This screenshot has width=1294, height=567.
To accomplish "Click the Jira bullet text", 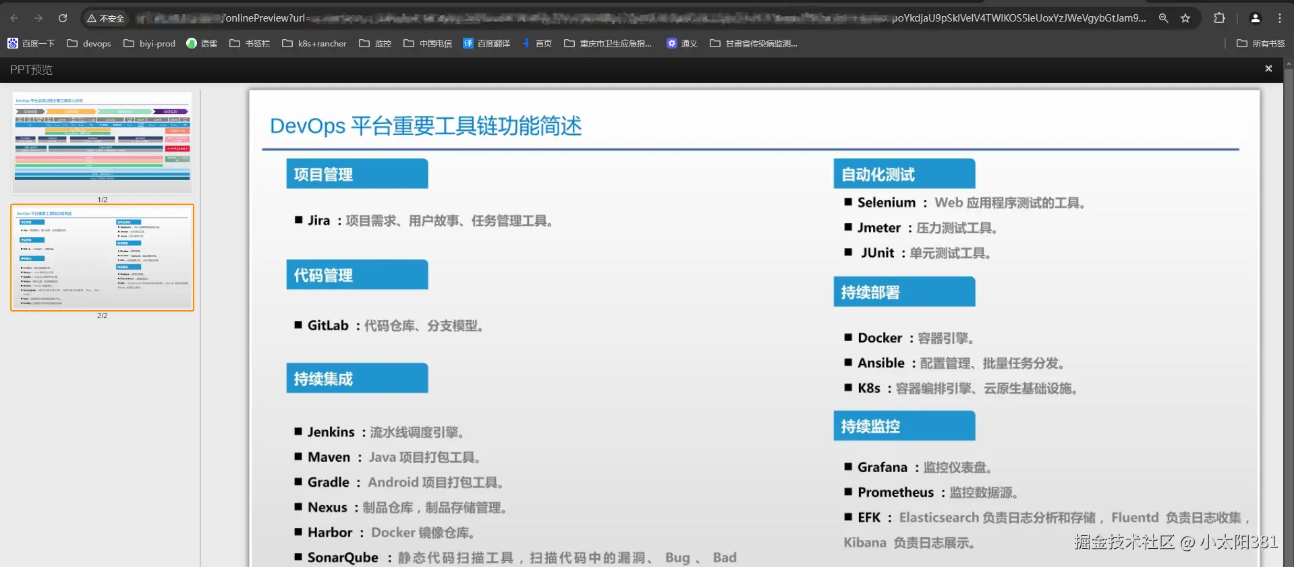I will tap(424, 220).
